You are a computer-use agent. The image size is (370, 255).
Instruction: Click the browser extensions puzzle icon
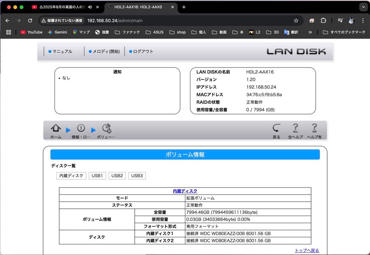323,21
